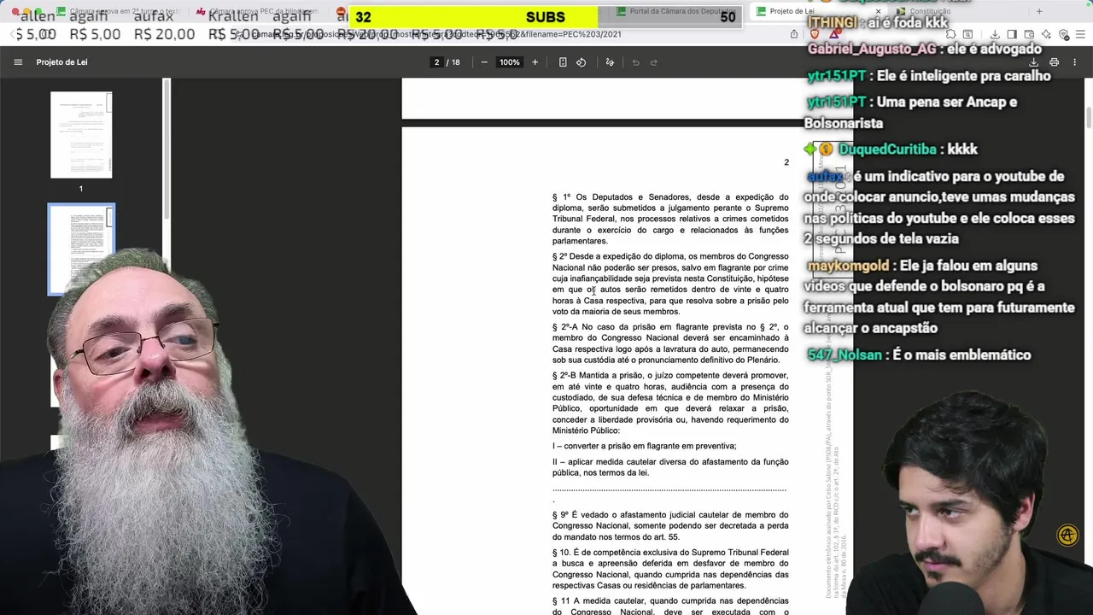
Task: Select the annotate draw tool
Action: pyautogui.click(x=610, y=62)
